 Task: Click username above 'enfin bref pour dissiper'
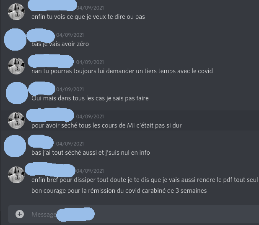click(50, 169)
